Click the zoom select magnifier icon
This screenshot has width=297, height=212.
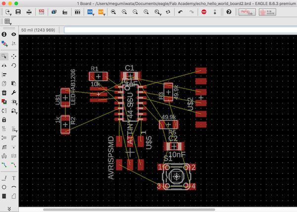[157, 12]
